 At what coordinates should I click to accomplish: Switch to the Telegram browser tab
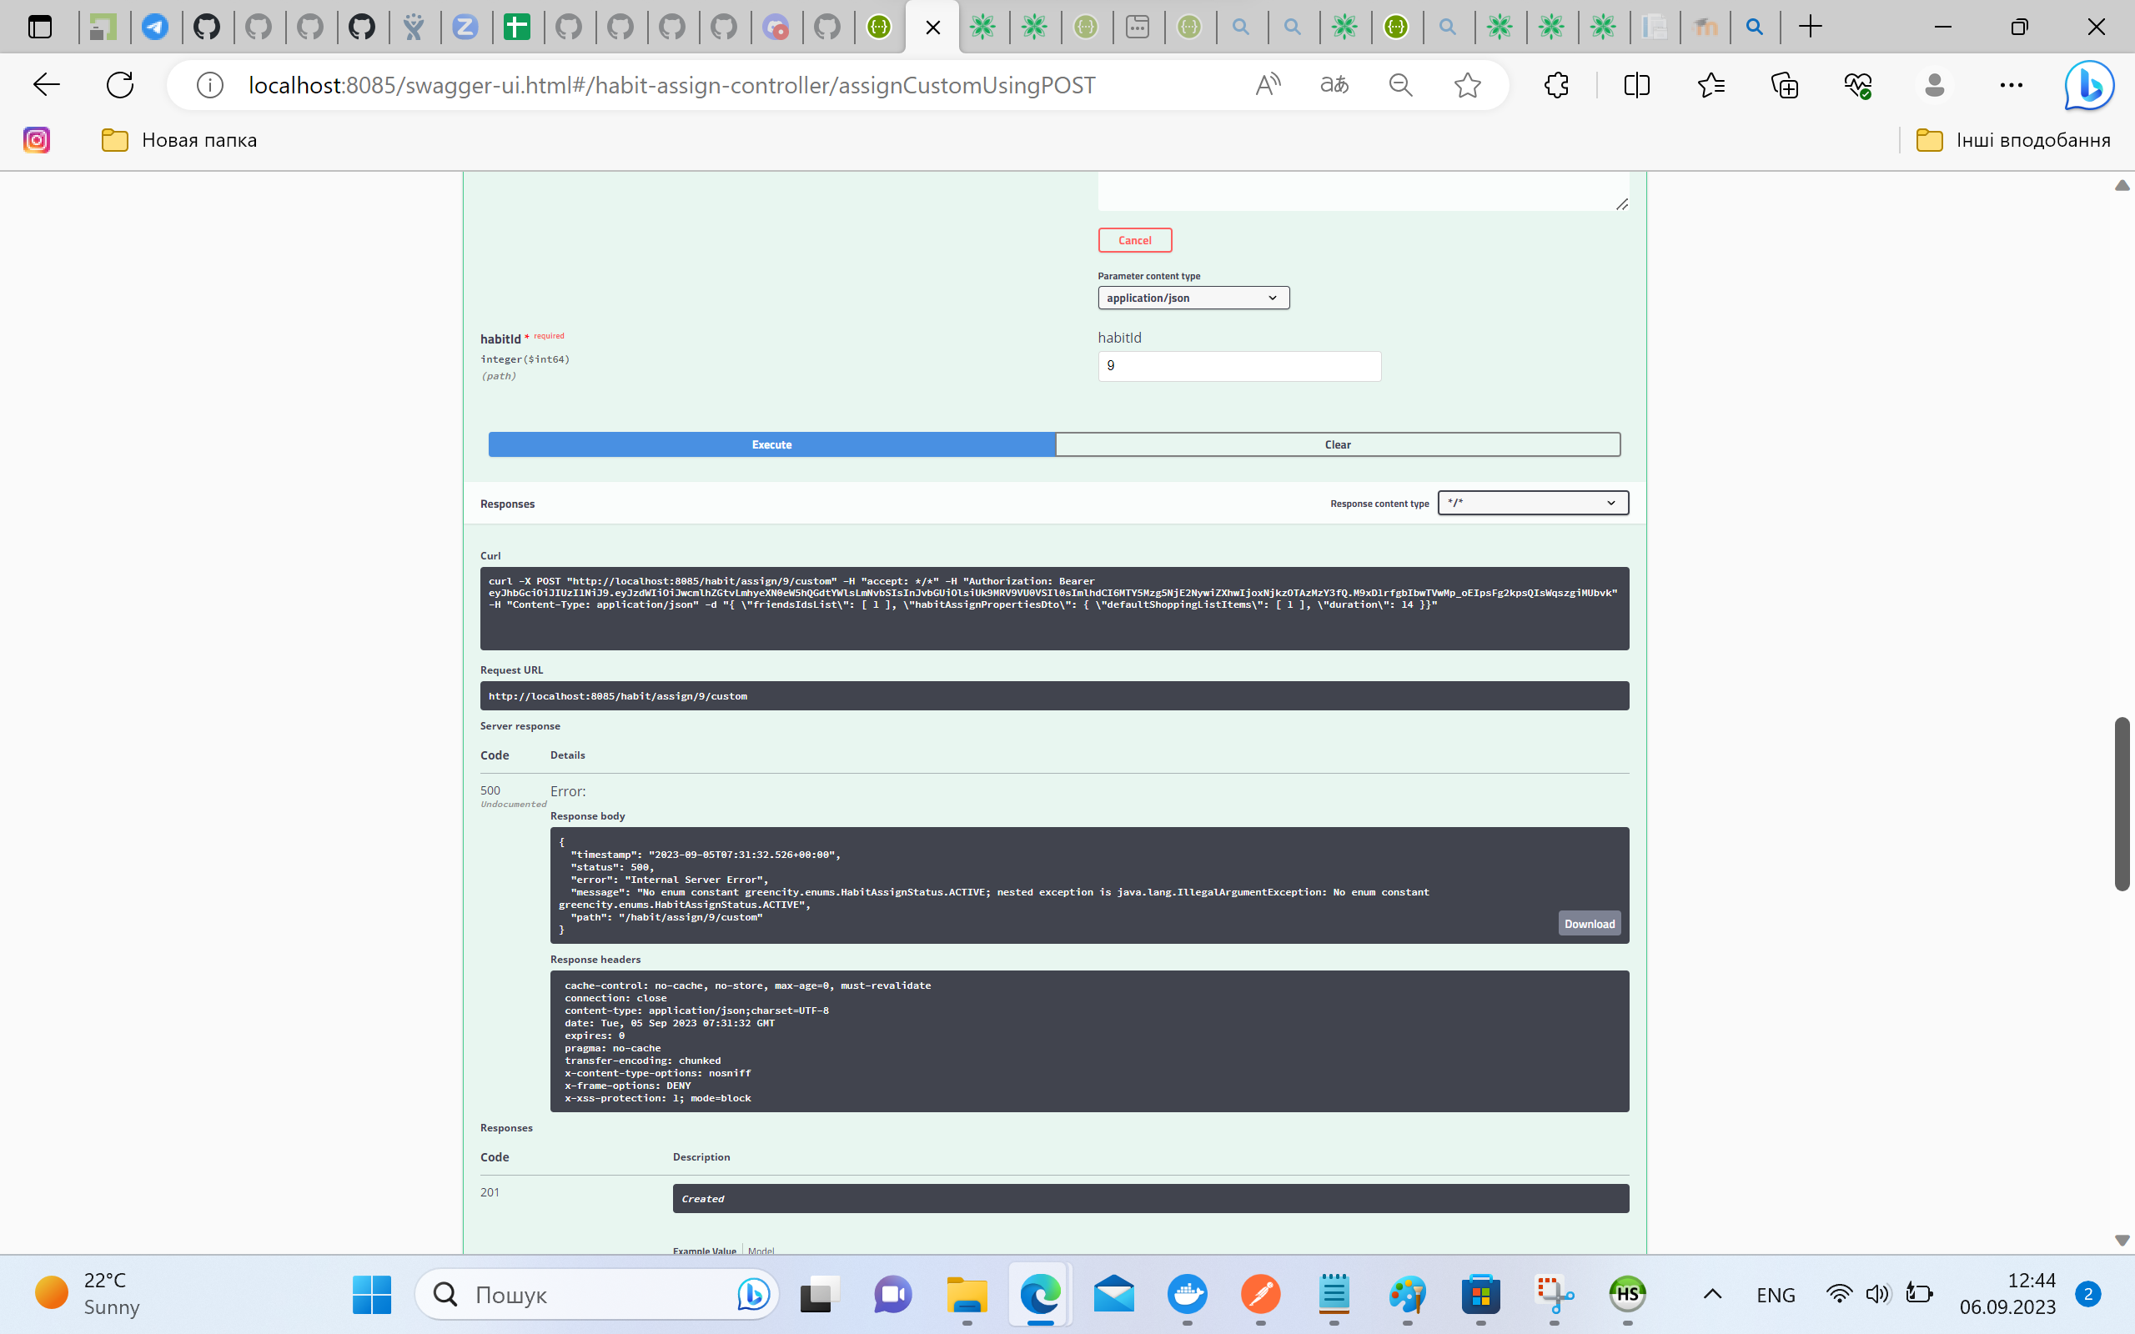[x=155, y=28]
